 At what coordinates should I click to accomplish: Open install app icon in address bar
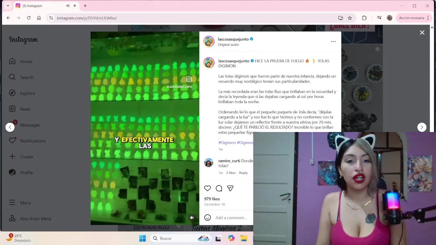click(x=340, y=18)
